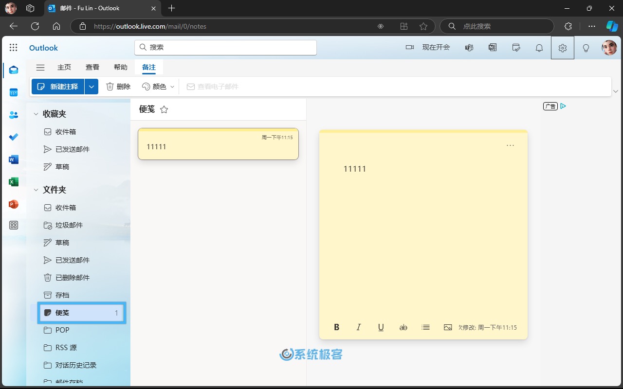Open the notifications bell
The image size is (623, 389).
click(539, 48)
